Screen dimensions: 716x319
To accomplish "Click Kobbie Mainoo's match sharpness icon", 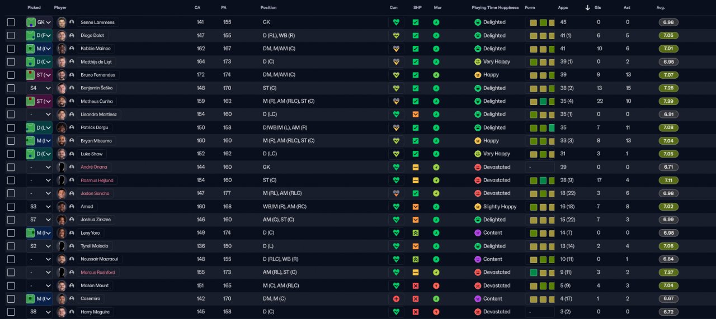I will [x=416, y=49].
